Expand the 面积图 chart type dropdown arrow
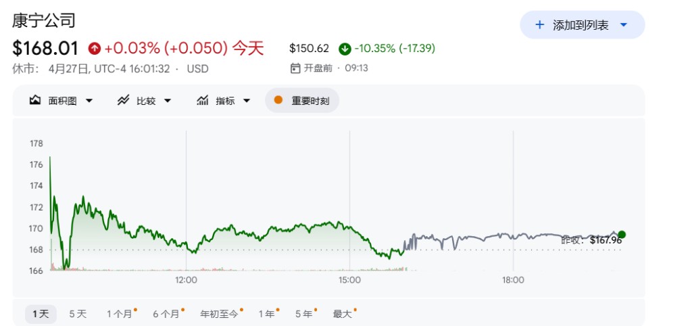692x326 pixels. click(x=89, y=101)
